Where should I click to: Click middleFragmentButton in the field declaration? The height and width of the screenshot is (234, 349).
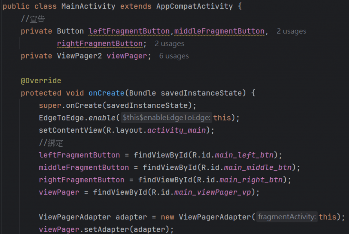coord(219,31)
